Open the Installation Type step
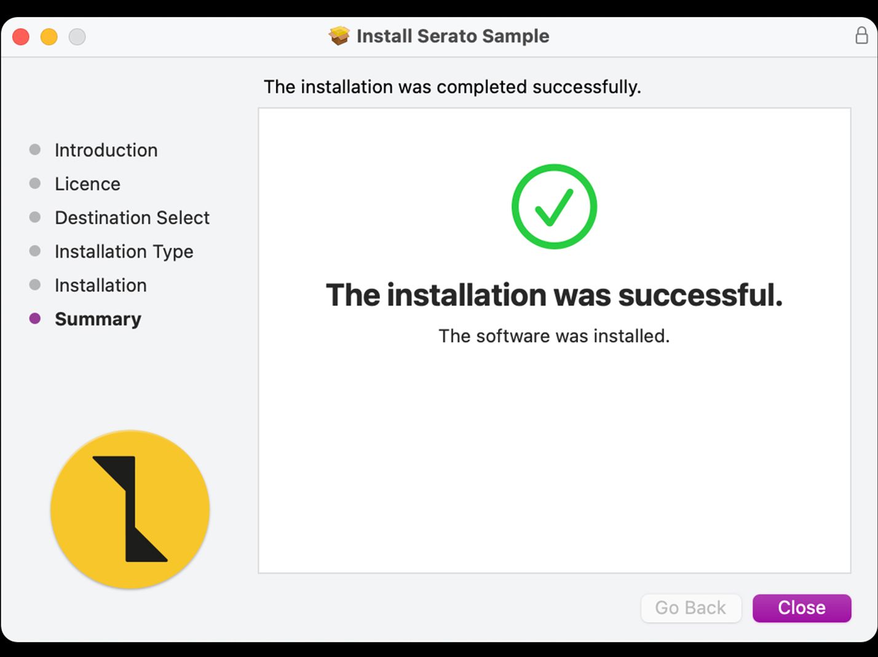878x657 pixels. click(124, 251)
